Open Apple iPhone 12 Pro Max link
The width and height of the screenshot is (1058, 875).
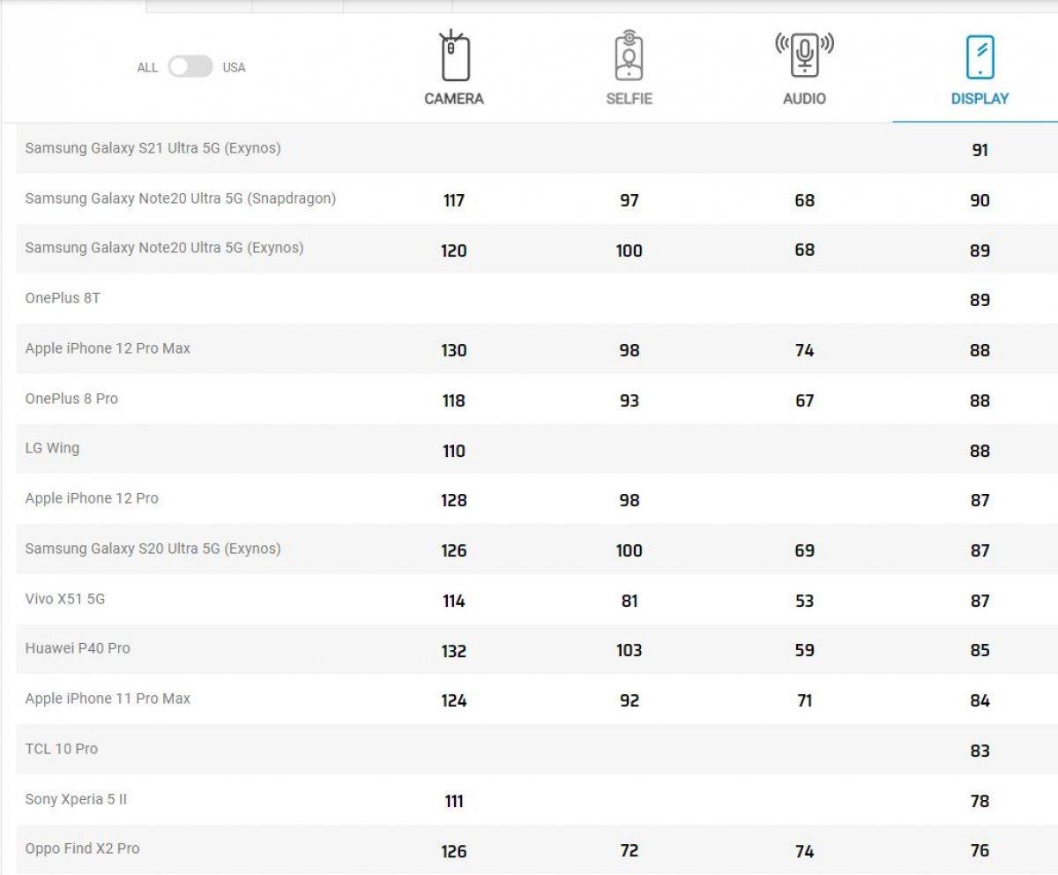(108, 348)
